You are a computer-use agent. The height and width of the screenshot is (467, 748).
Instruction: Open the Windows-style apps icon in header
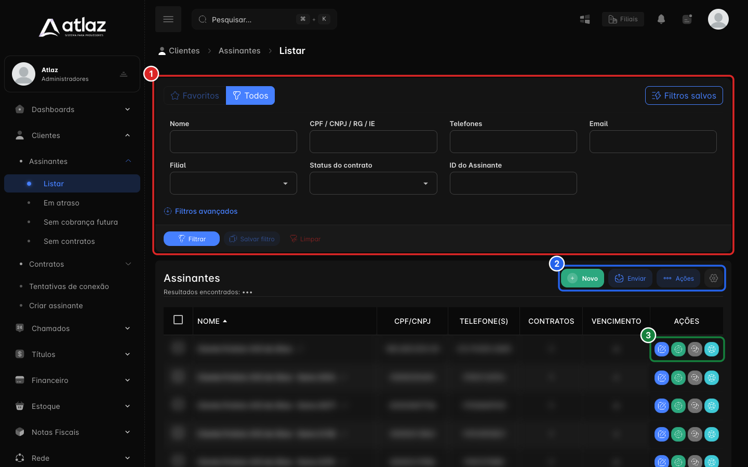coord(585,19)
